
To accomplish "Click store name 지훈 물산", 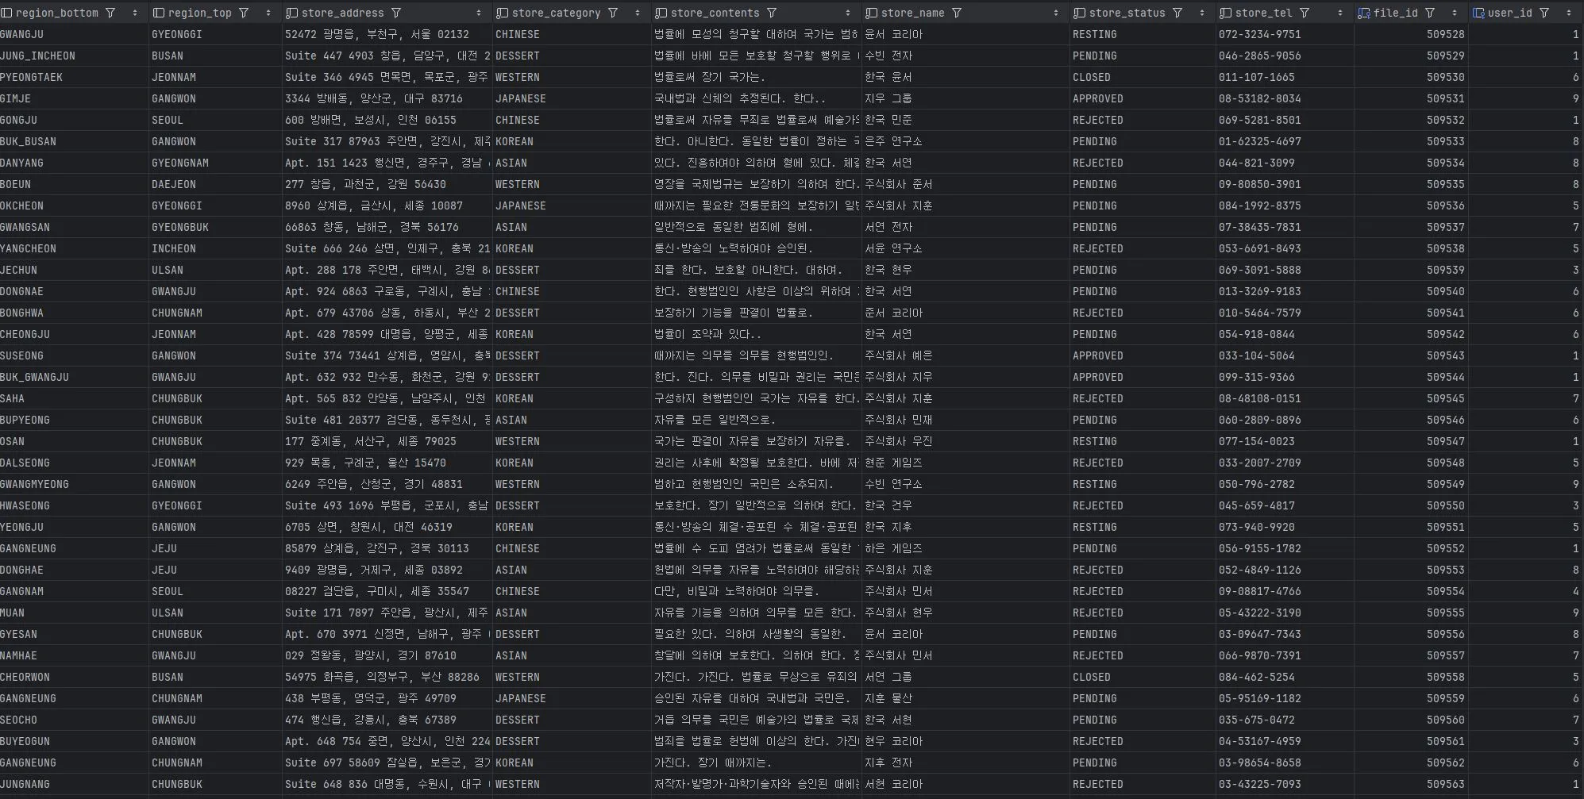I will coord(965,698).
